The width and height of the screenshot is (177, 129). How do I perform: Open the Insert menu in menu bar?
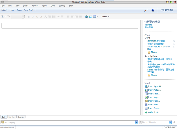tap(26, 6)
